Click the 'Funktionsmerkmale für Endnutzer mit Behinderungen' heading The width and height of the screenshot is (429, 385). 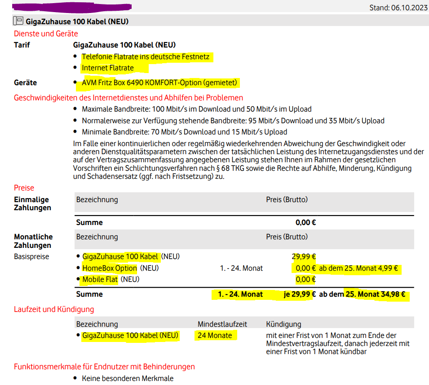click(x=104, y=367)
